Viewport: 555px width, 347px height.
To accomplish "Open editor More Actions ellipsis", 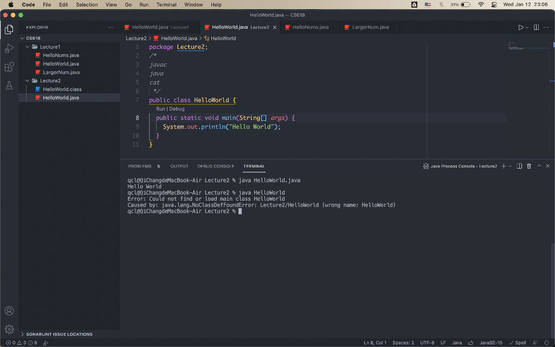I will 546,27.
